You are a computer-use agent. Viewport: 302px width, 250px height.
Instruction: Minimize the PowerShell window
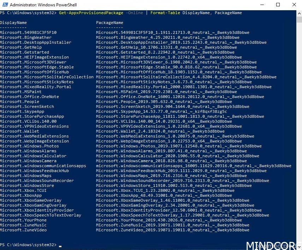click(262, 5)
